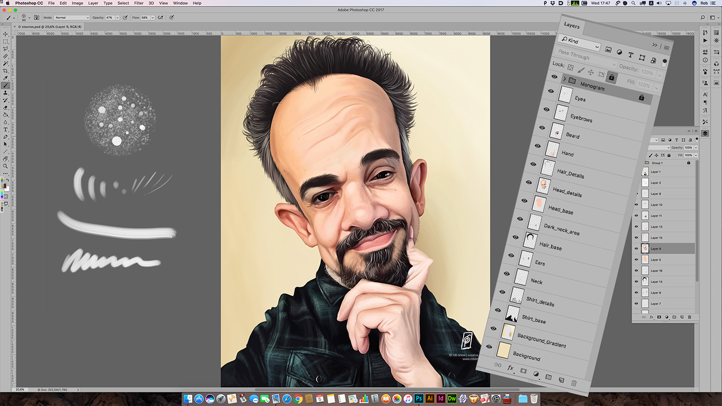The height and width of the screenshot is (406, 722).
Task: Toggle the Lock all button in the tilted Layers panel
Action: [x=612, y=77]
